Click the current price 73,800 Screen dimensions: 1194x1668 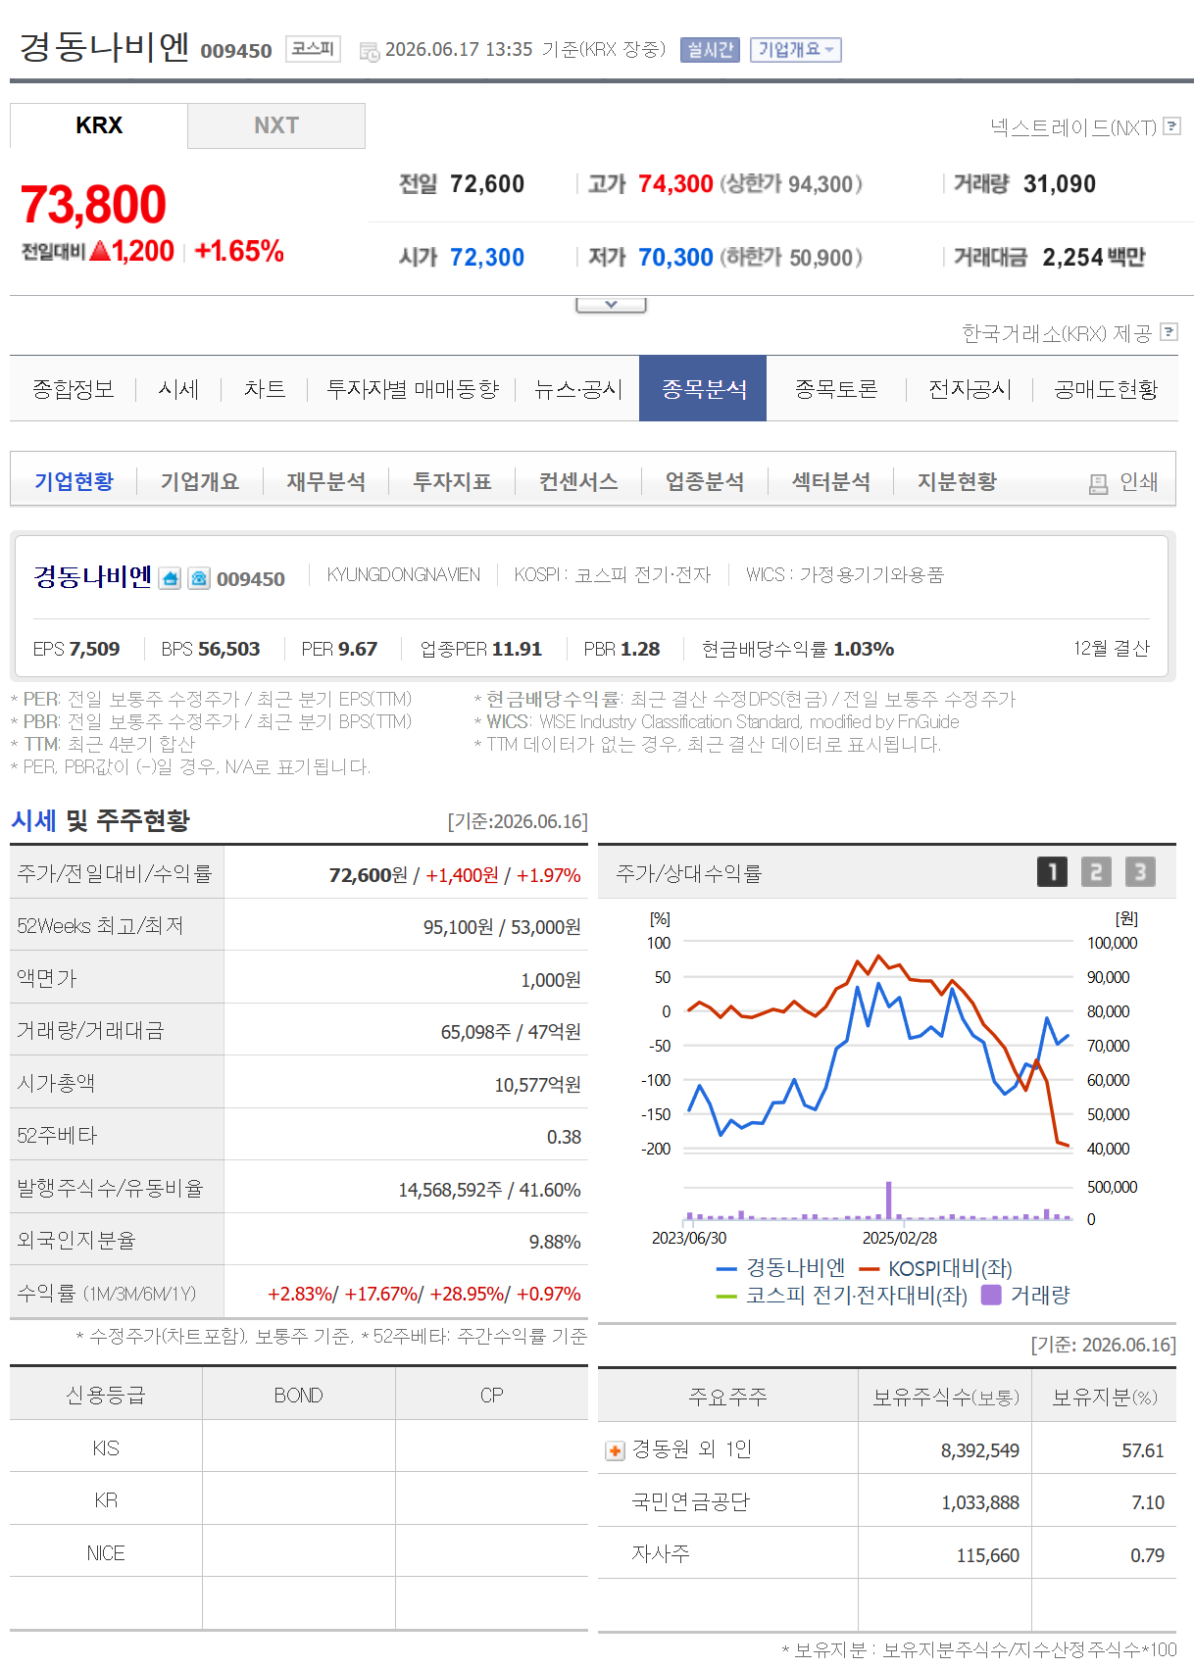click(x=93, y=205)
